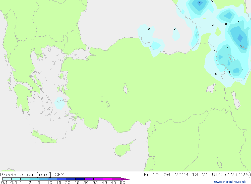Click the '40' legend scale label
Screen dimensions: 251x184
click(104, 182)
